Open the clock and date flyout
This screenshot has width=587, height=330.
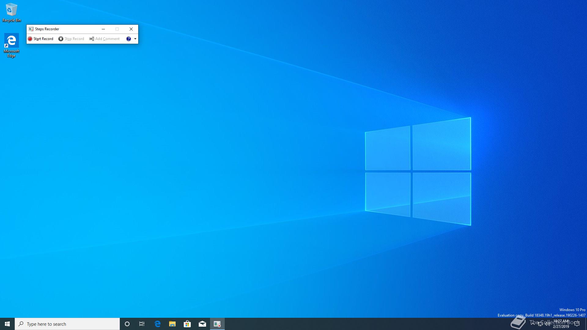561,324
